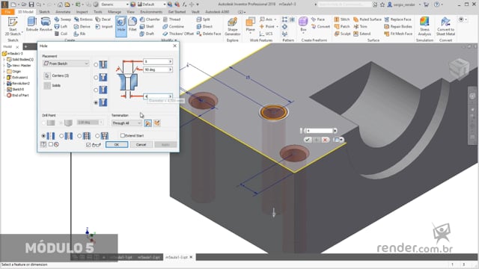This screenshot has height=269, width=479.
Task: Expand the Plane dropdown arrow
Action: pyautogui.click(x=250, y=33)
